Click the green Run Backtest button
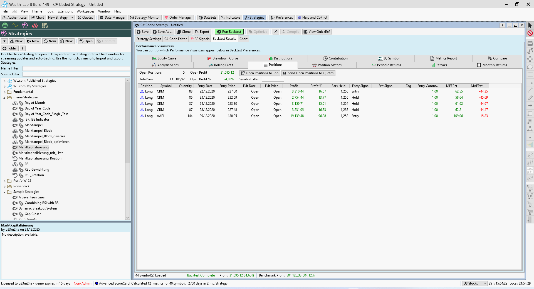This screenshot has height=289, width=534. pyautogui.click(x=229, y=32)
